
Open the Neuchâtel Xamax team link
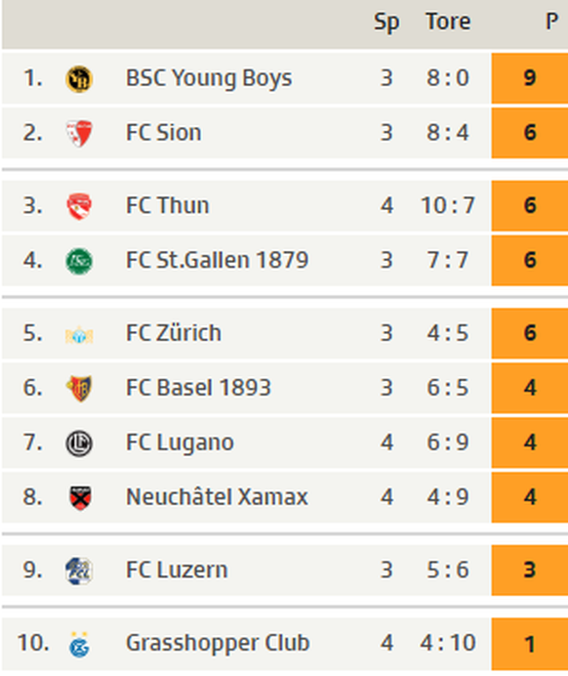[217, 496]
